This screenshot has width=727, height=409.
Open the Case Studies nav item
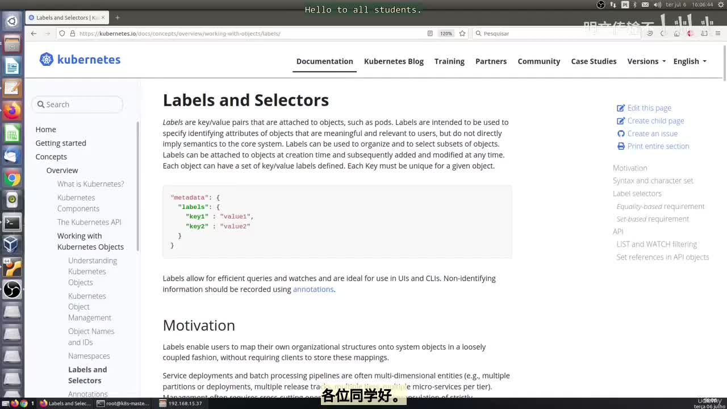pyautogui.click(x=594, y=61)
